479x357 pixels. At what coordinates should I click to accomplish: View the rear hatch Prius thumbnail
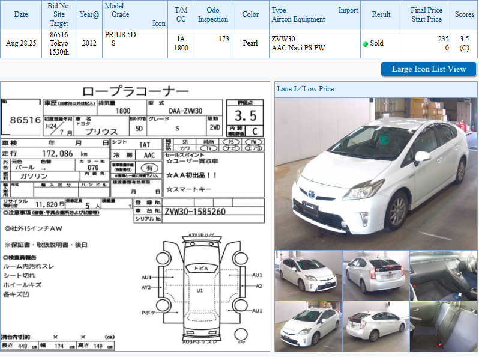(x=376, y=275)
